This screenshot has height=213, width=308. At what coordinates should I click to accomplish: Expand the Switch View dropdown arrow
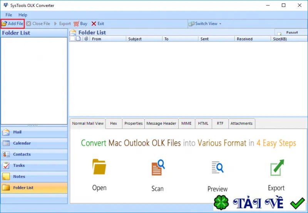220,24
